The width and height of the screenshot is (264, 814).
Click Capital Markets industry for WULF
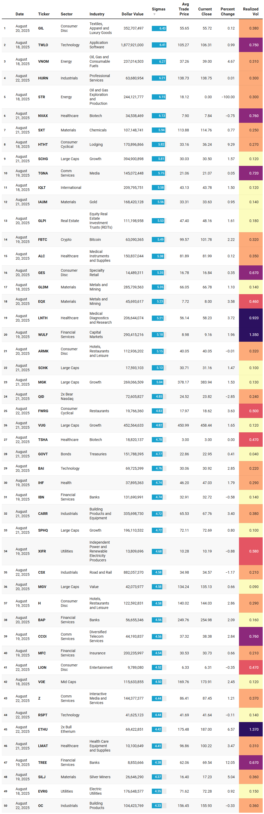click(x=96, y=335)
